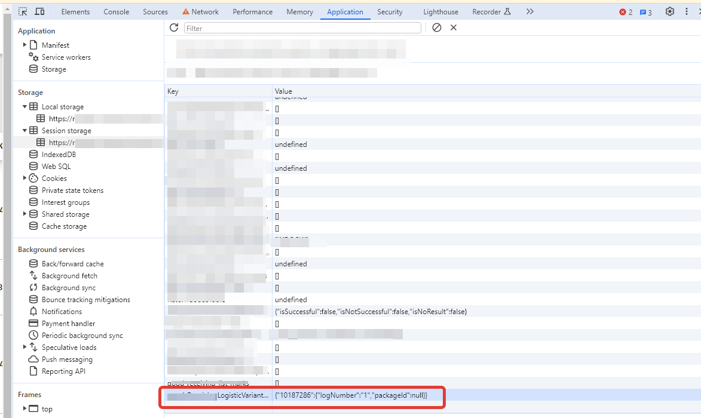Show more tabs with the chevron button
Screen dimensions: 701x418
click(x=529, y=12)
